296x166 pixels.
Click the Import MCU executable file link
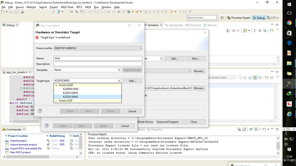coord(26,149)
